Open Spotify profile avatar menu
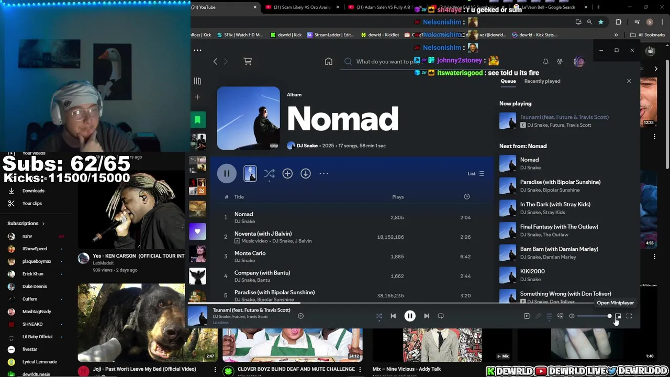 (x=579, y=61)
